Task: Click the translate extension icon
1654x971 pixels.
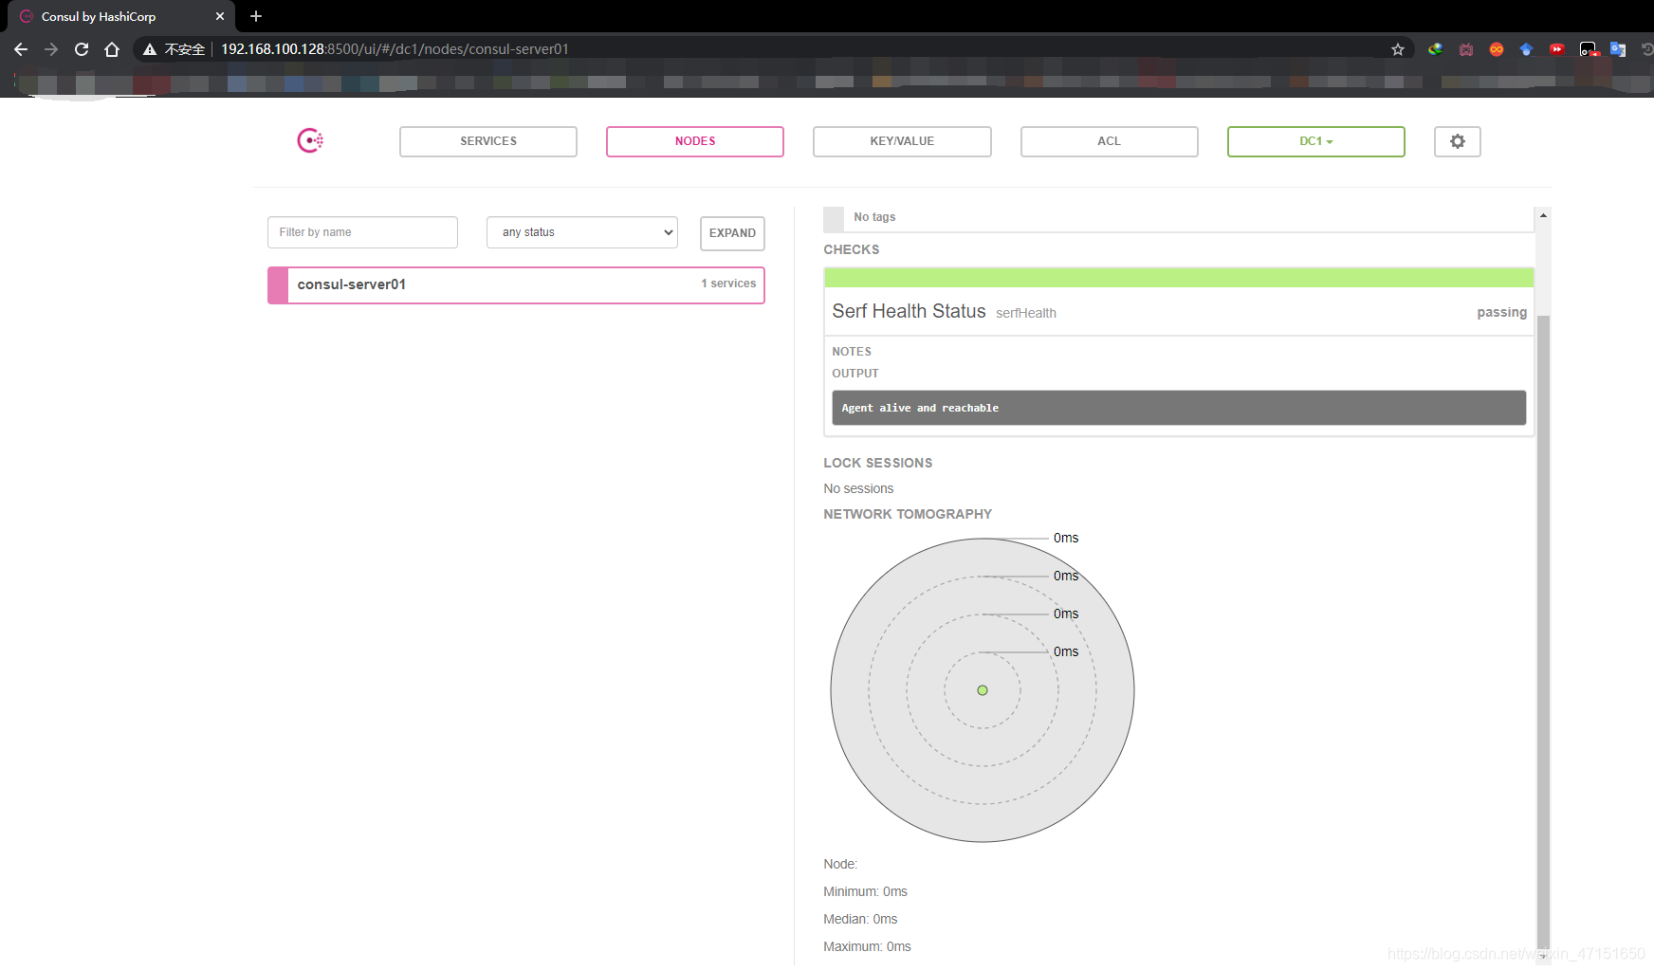Action: click(1618, 49)
